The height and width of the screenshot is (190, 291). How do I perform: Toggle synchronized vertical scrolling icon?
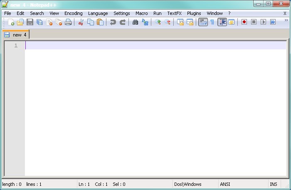(x=180, y=22)
